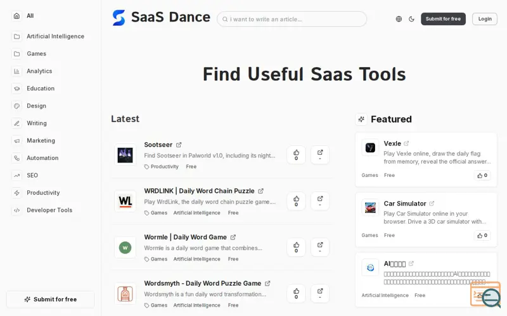Upvote Wordsmyth Daily Word Puzzle Game
This screenshot has width=507, height=316.
(296, 293)
